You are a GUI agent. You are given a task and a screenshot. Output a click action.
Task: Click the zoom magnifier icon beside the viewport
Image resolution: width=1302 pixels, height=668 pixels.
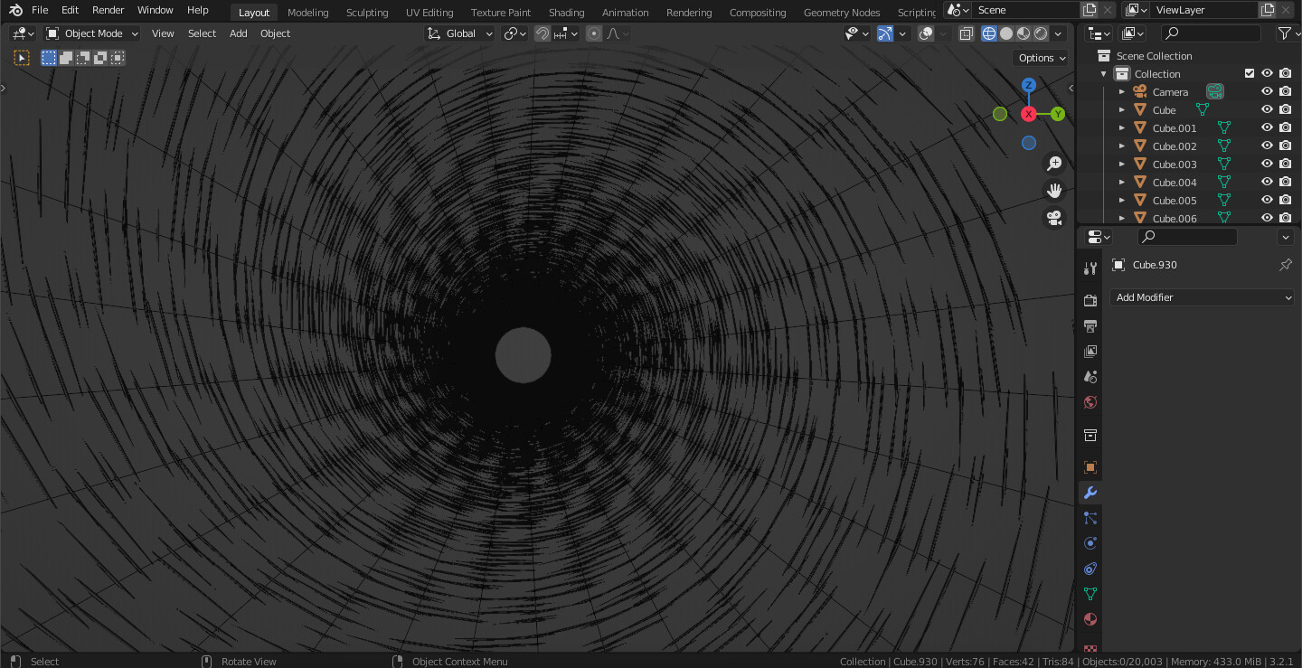click(x=1054, y=164)
